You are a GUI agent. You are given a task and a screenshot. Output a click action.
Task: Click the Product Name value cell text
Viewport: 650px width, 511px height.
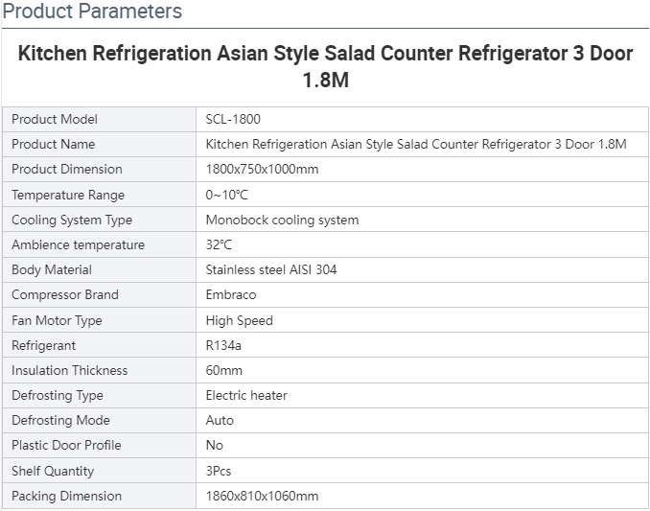click(416, 144)
